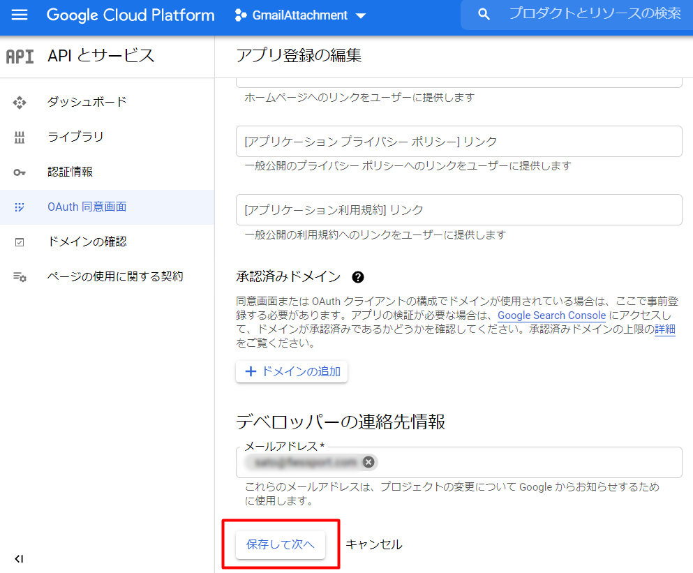Click the key icon for 認証情報
The image size is (693, 573).
coord(20,172)
